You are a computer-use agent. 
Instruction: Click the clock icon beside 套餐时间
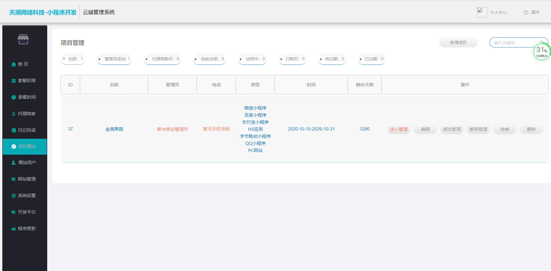click(x=14, y=97)
